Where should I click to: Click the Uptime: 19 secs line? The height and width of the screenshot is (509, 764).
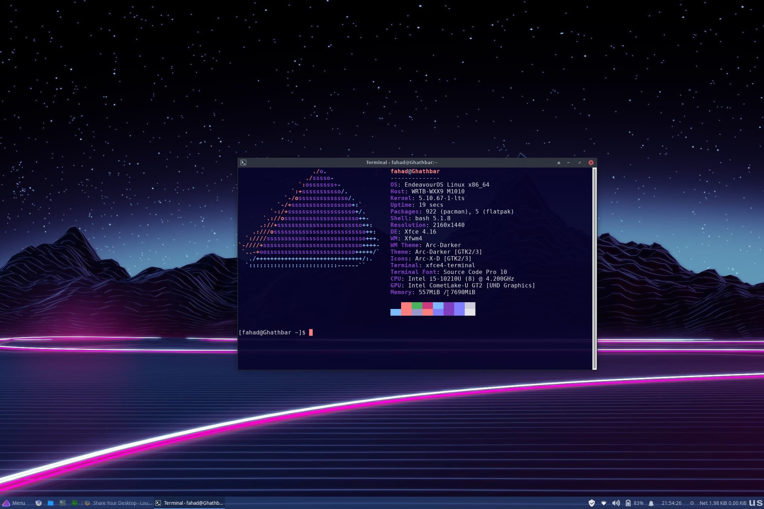click(x=417, y=205)
